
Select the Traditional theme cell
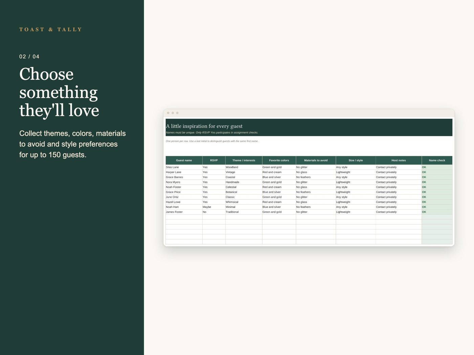click(244, 212)
